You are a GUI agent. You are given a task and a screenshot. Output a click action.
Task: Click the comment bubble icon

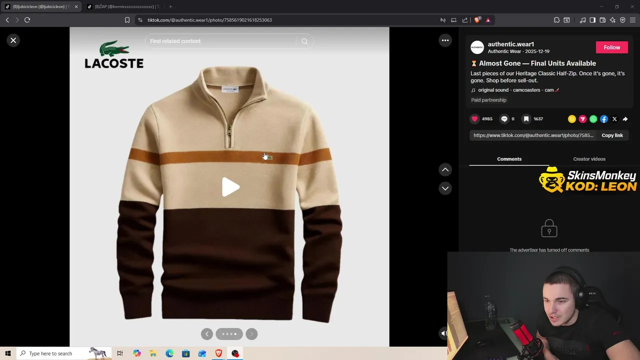tap(504, 119)
